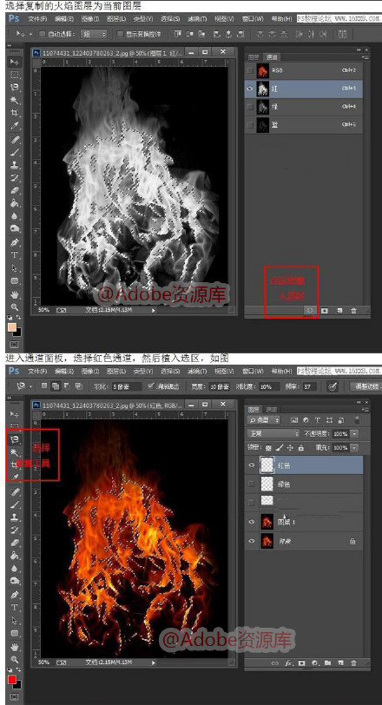Open the fx layer style menu
This screenshot has height=705, width=382.
click(x=288, y=662)
